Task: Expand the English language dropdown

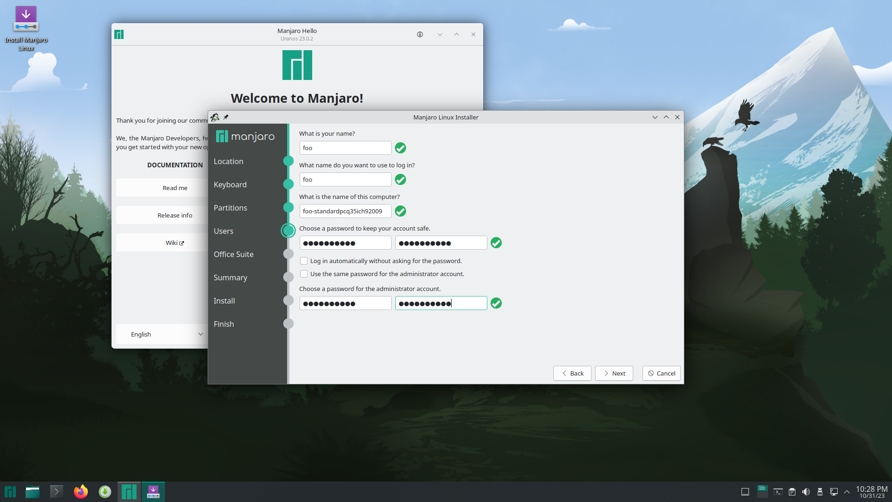Action: coord(160,334)
